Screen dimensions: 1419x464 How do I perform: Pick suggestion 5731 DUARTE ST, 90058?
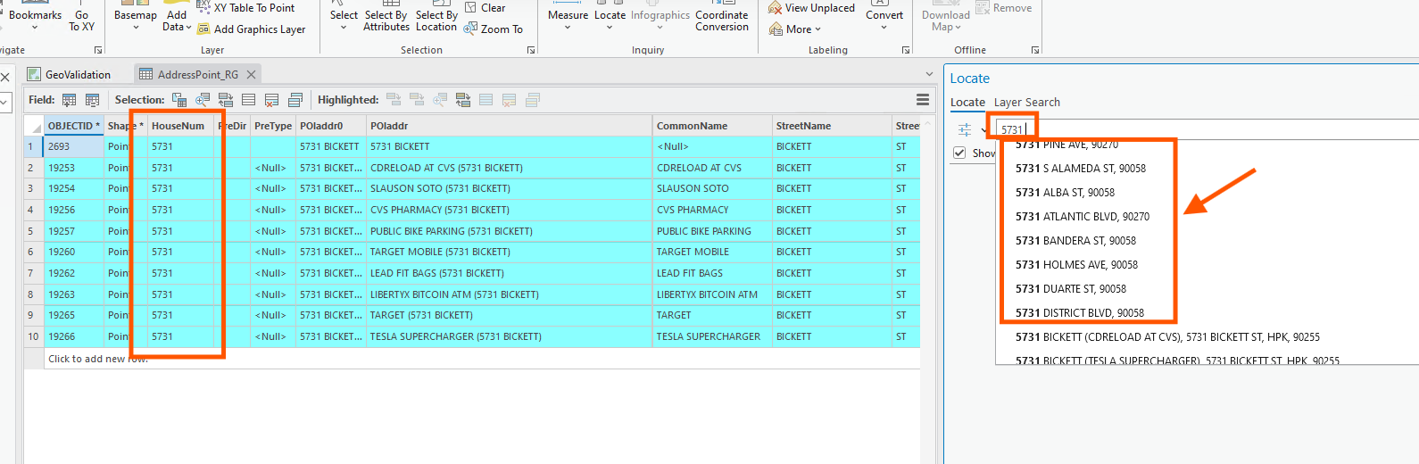click(1071, 289)
